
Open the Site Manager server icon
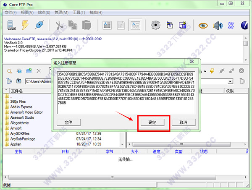11,25
